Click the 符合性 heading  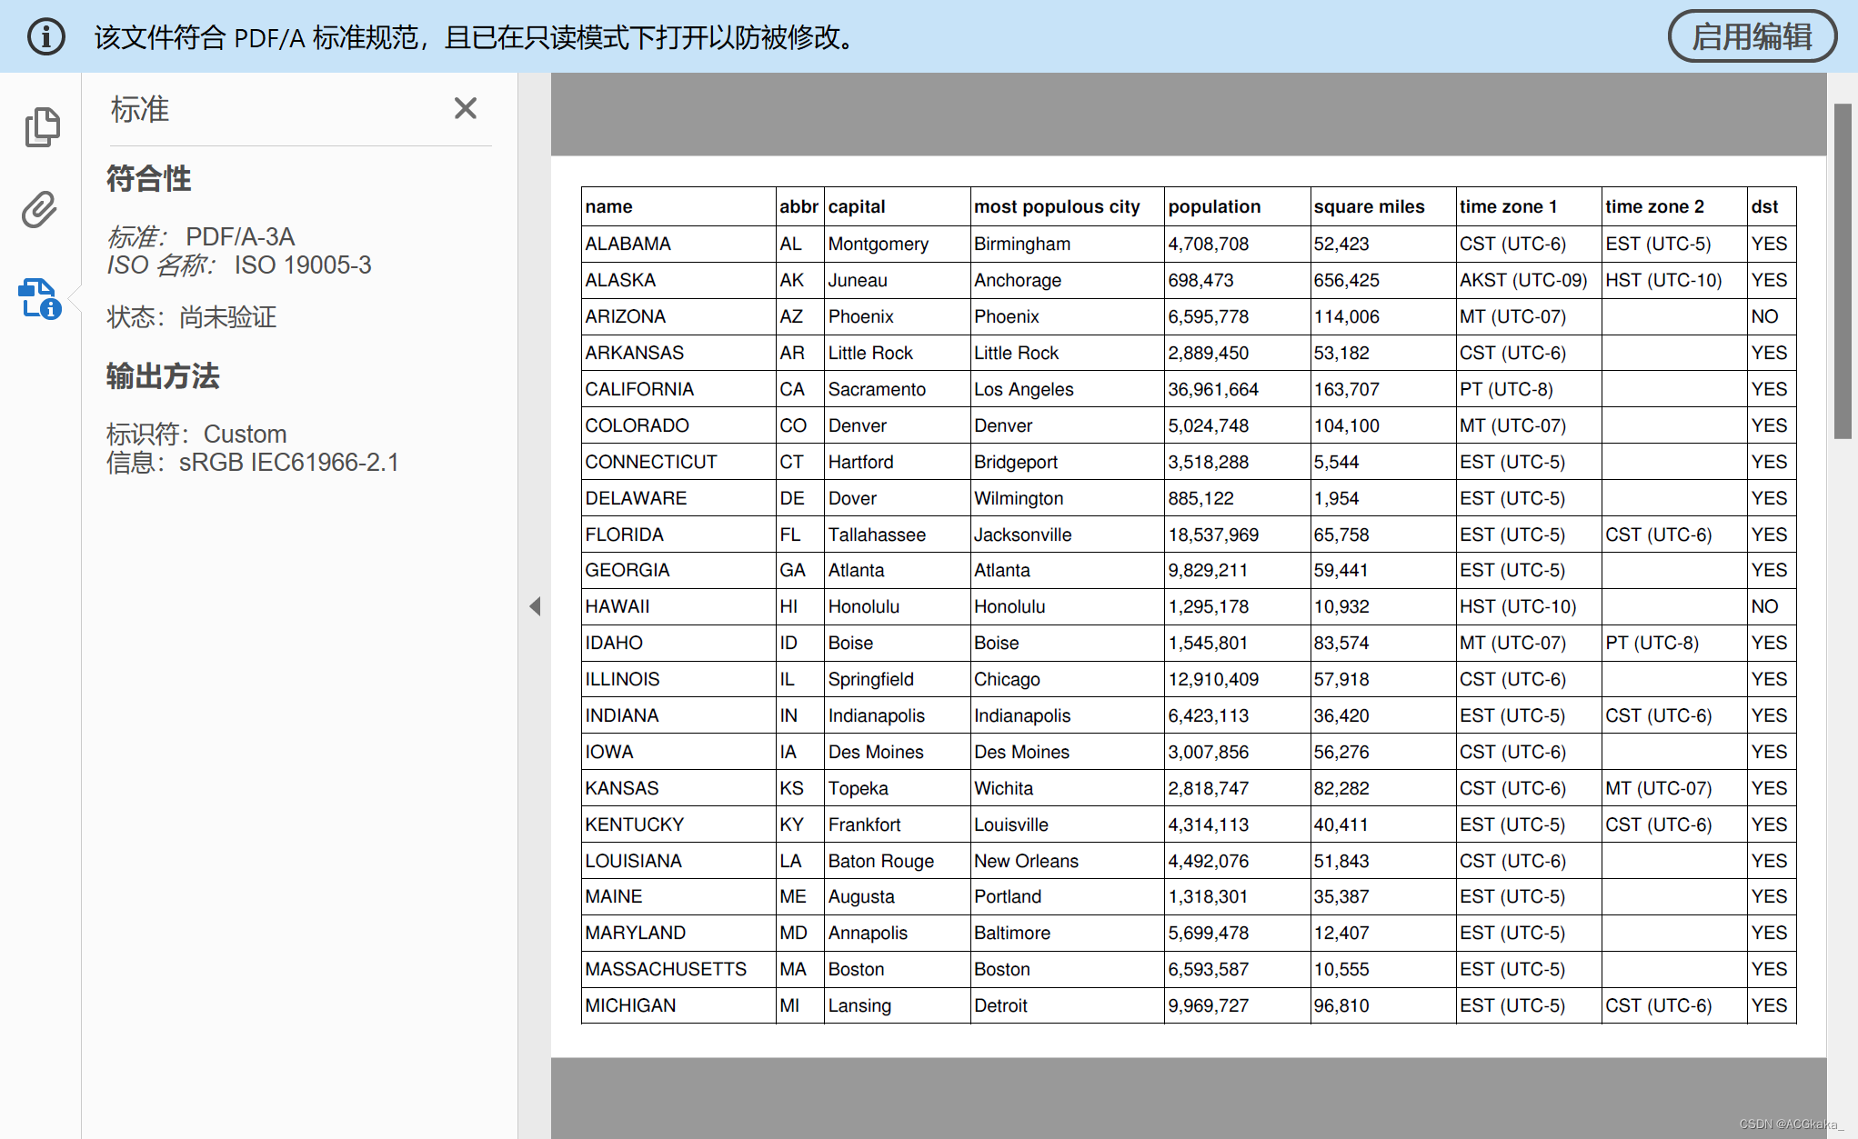coord(149,178)
